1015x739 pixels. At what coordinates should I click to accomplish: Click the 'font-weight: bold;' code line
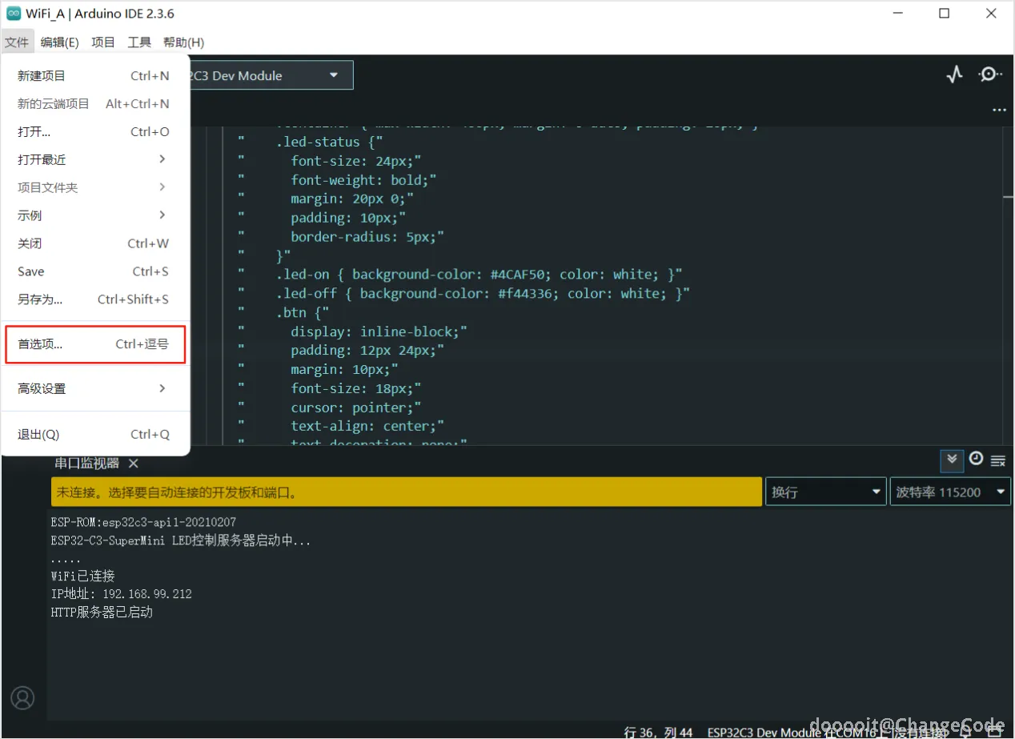[x=363, y=180]
